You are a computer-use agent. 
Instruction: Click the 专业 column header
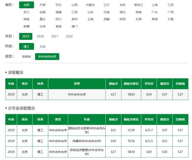[87, 119]
